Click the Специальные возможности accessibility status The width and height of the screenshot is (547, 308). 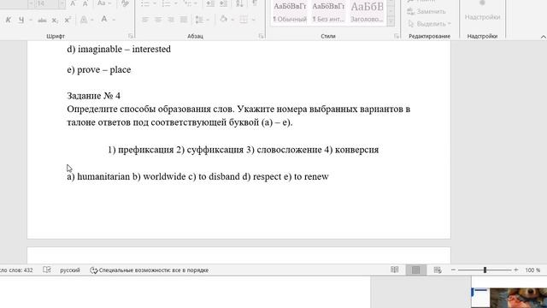pos(150,270)
